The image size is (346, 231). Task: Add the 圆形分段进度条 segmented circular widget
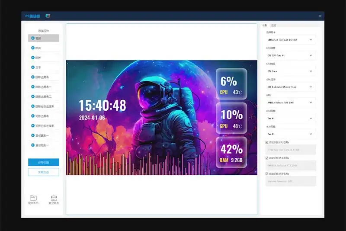(x=44, y=106)
